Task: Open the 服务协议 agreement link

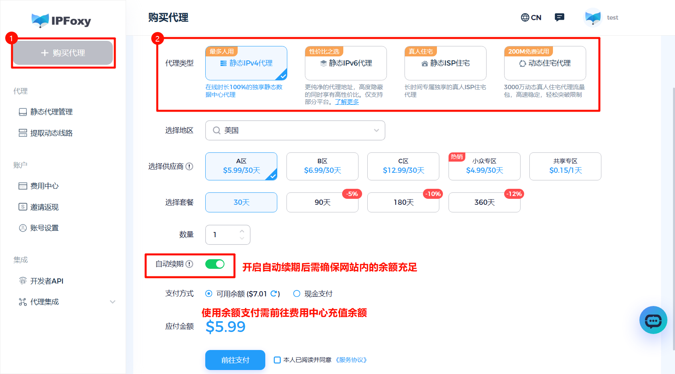Action: pos(352,360)
